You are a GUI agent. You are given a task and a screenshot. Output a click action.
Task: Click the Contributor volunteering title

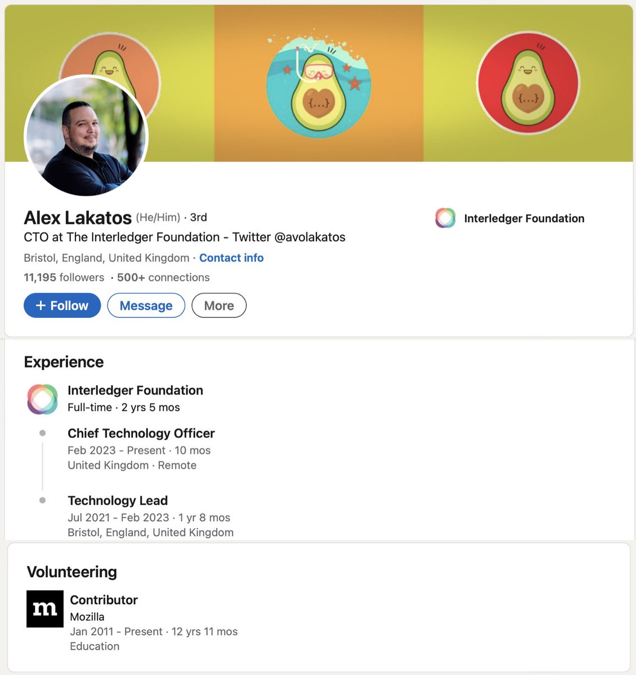point(104,600)
